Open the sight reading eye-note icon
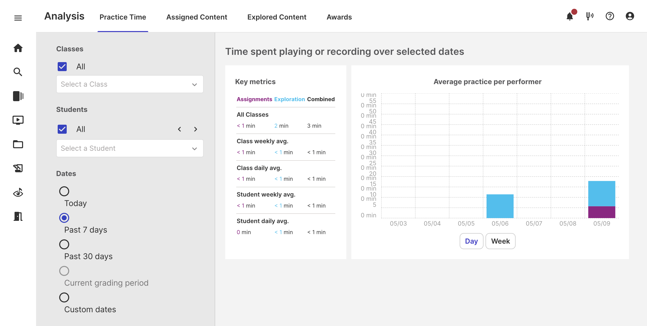Image resolution: width=647 pixels, height=326 pixels. tap(18, 192)
